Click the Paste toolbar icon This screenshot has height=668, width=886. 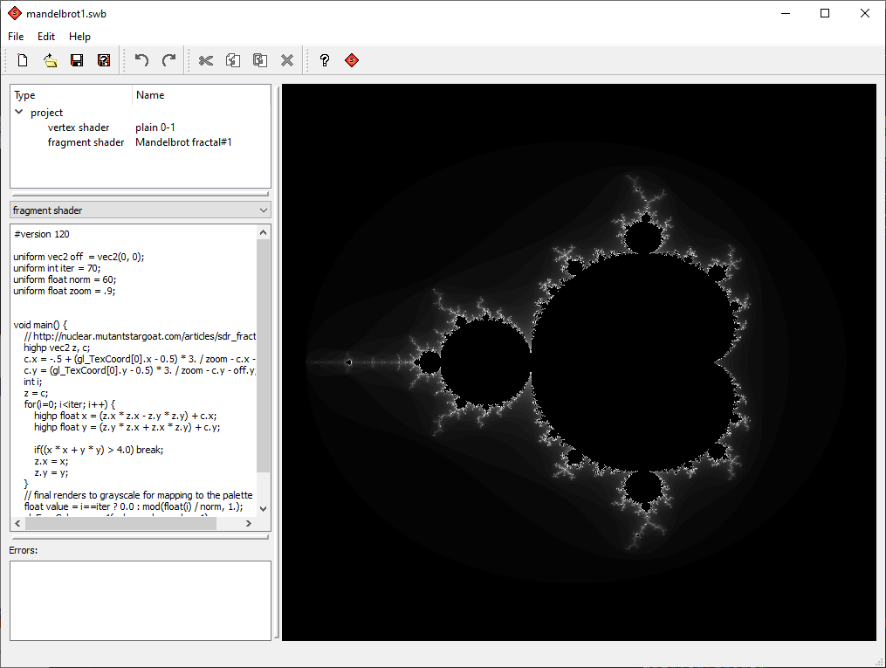click(x=260, y=60)
